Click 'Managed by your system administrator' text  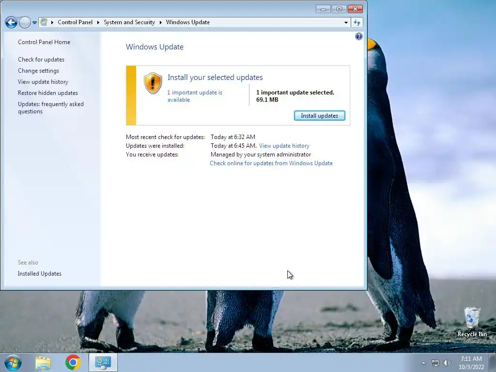coord(261,155)
